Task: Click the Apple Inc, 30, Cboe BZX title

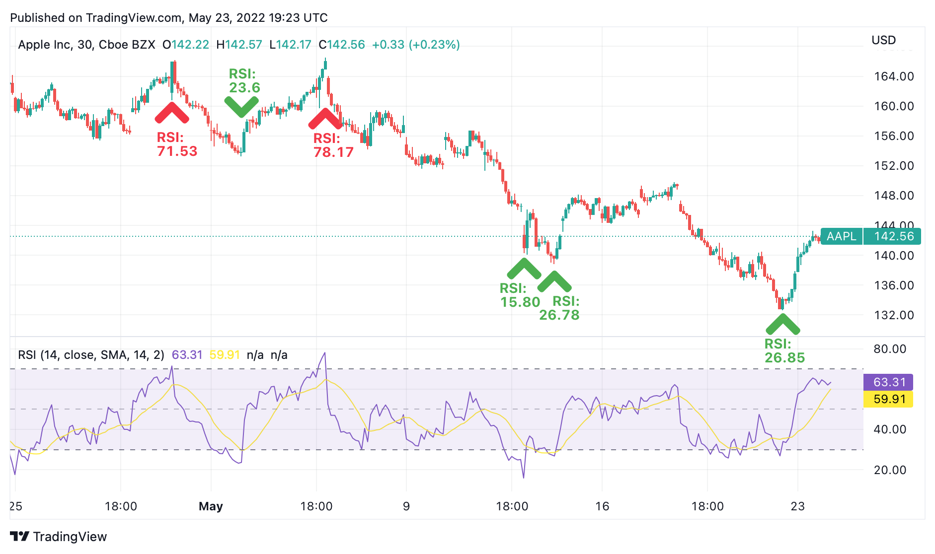Action: pos(86,45)
